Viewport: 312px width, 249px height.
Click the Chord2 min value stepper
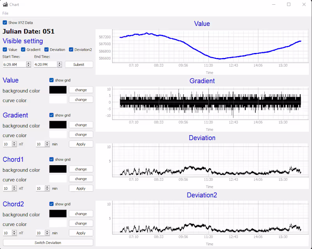pos(47,233)
